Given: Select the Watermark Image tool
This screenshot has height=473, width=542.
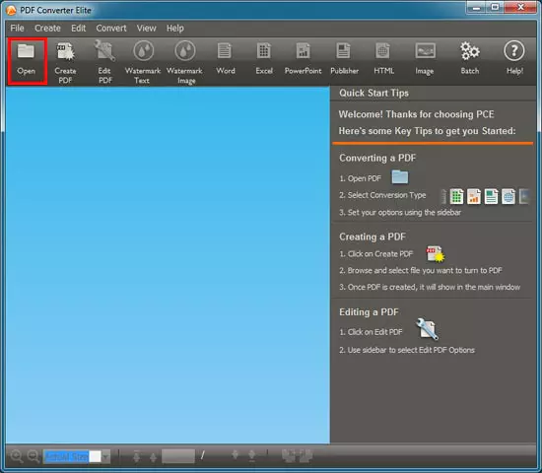Looking at the screenshot, I should click(x=185, y=61).
